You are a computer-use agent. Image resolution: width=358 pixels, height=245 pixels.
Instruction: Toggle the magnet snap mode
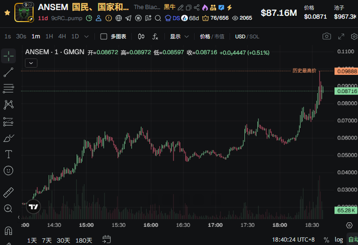[x=8, y=231]
